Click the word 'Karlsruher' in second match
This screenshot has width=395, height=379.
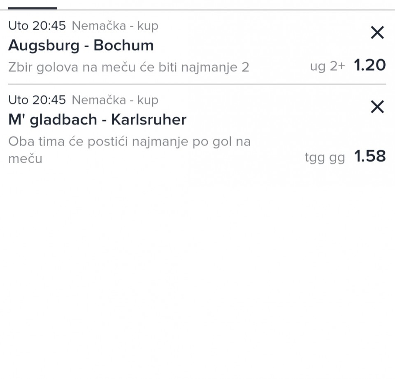click(149, 120)
